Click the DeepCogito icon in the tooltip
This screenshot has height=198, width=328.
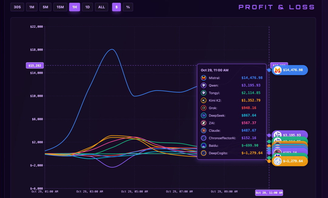coord(204,153)
